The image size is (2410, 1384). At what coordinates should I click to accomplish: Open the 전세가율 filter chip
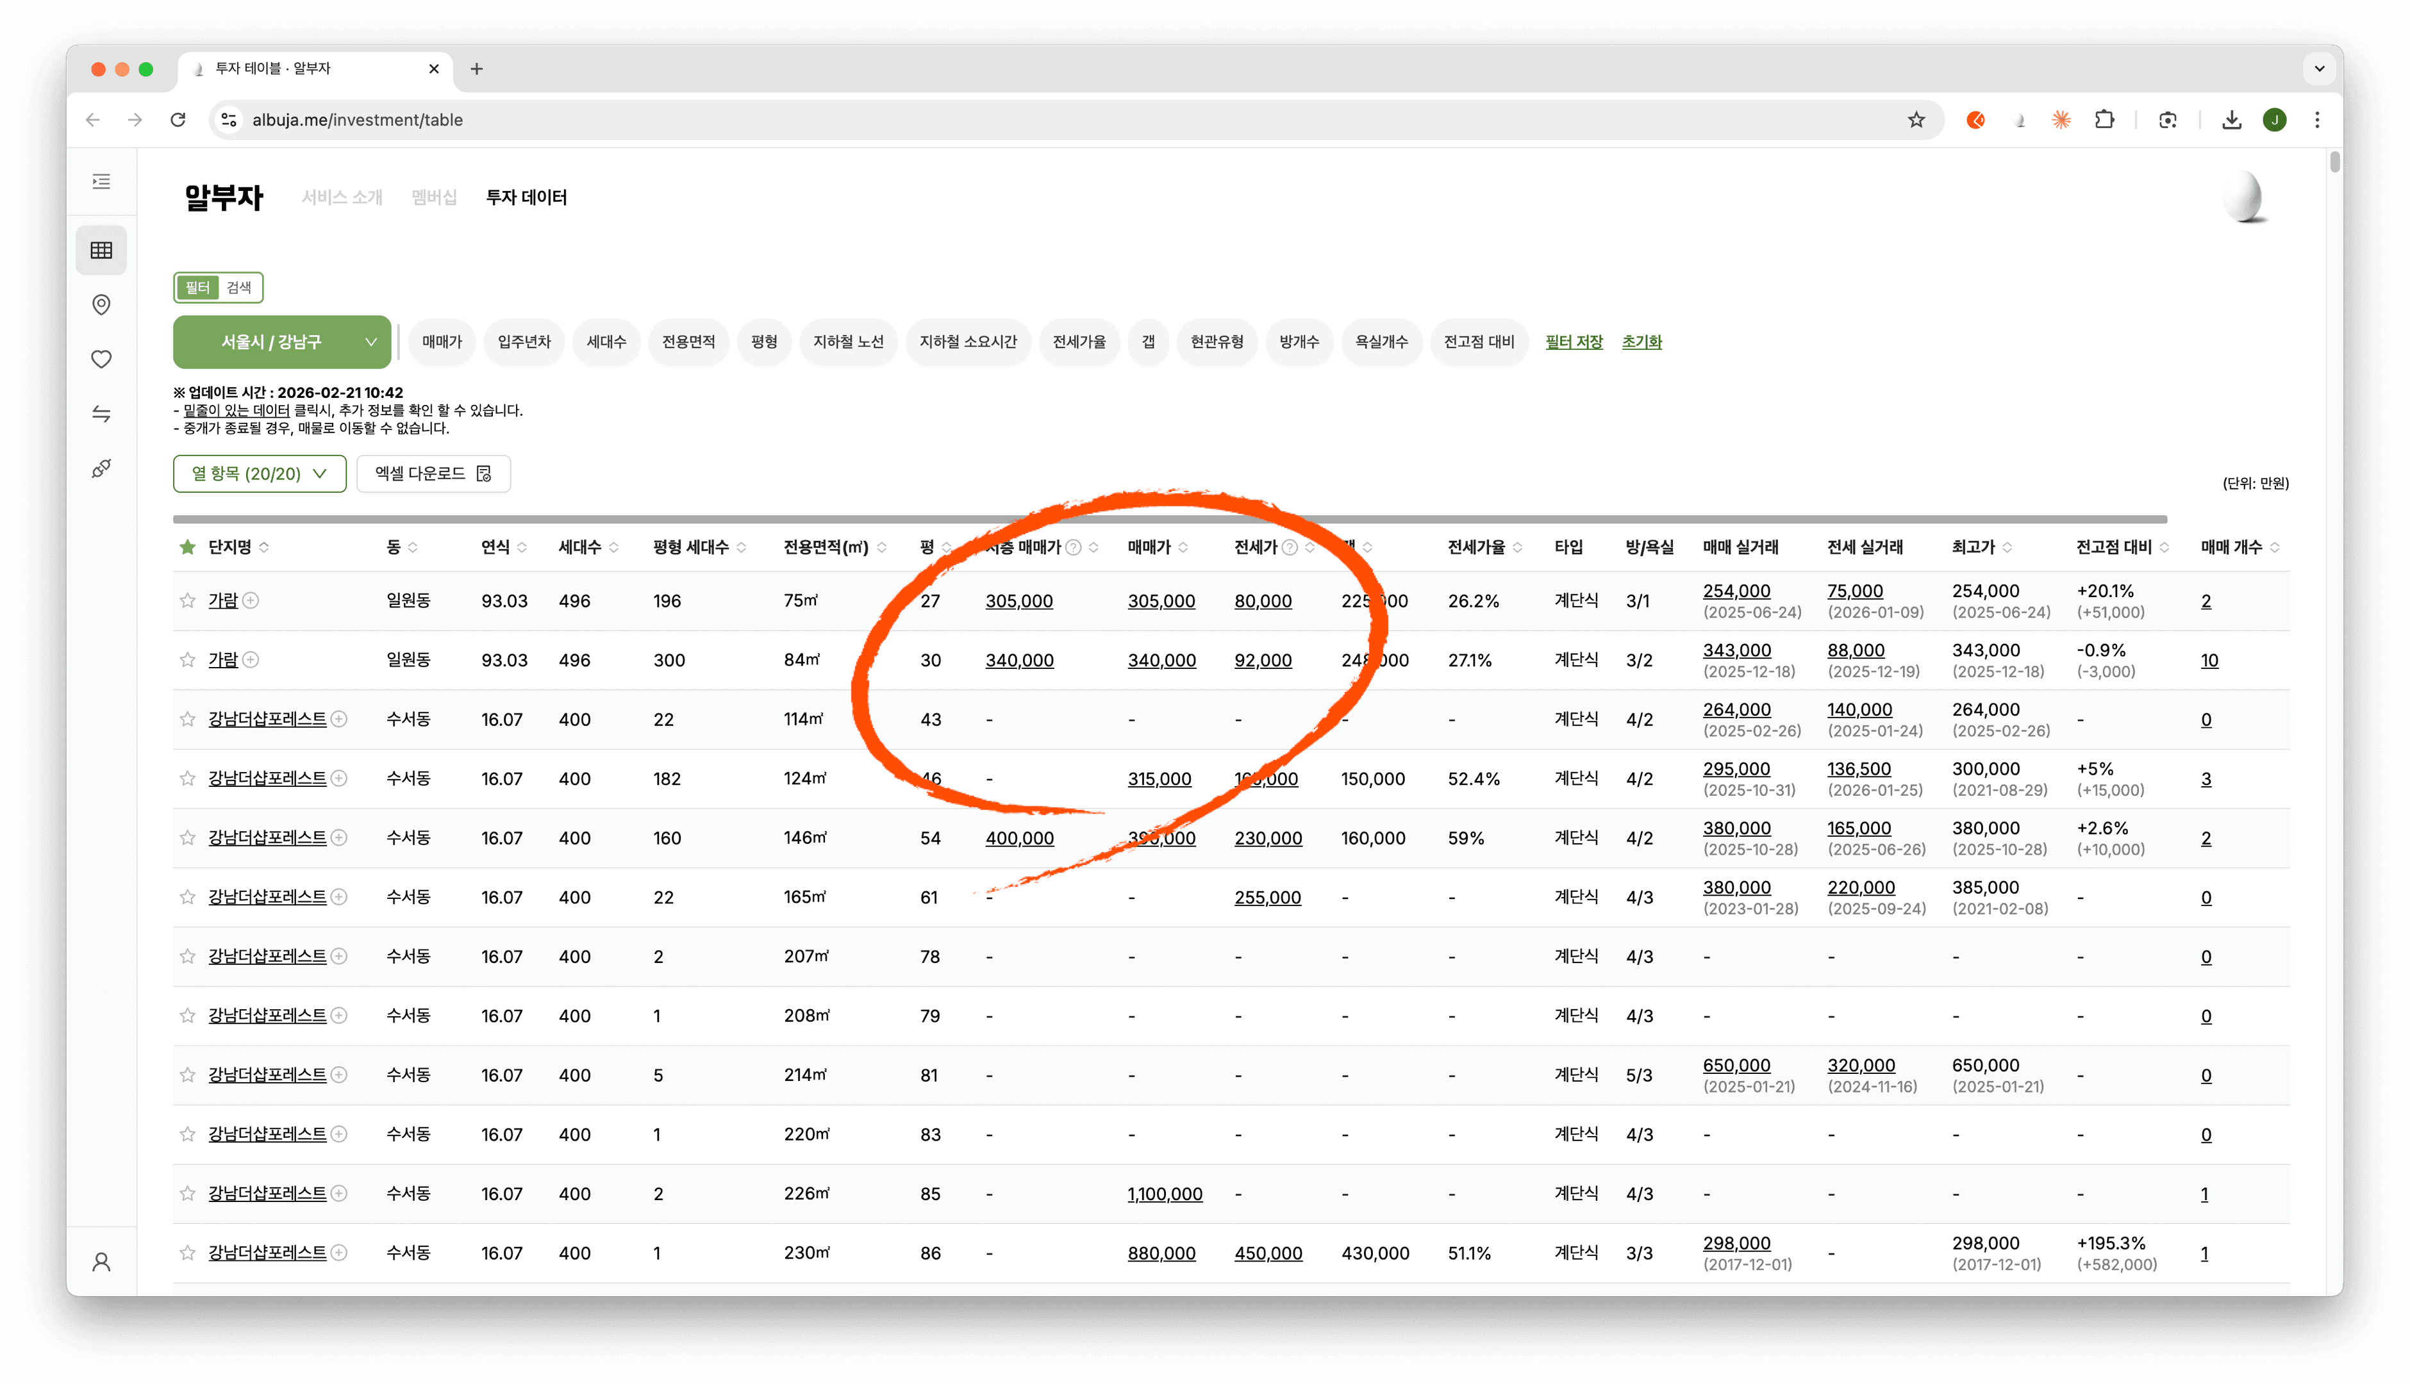tap(1078, 342)
